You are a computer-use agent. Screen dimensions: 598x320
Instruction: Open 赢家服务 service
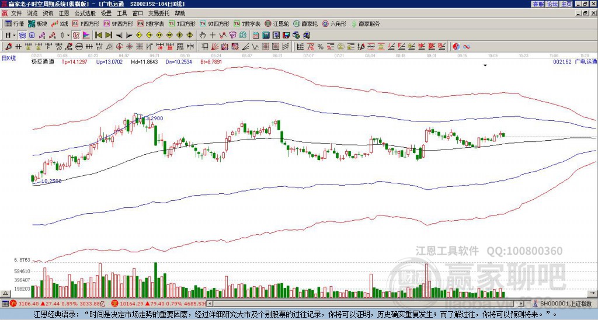(x=366, y=23)
